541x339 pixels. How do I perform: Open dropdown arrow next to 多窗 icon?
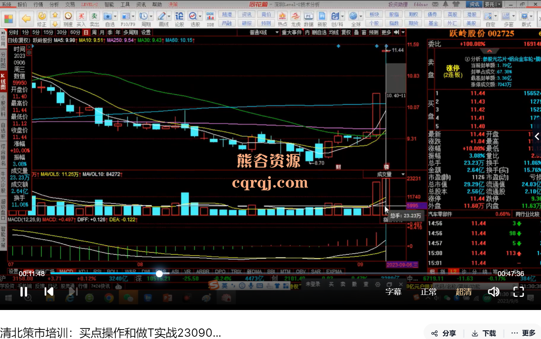[x=513, y=16]
